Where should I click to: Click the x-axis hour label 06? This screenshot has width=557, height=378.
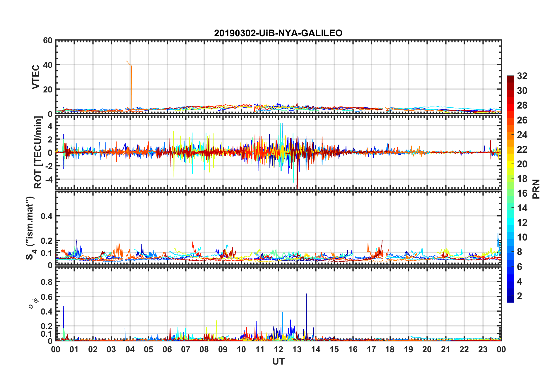click(x=167, y=350)
